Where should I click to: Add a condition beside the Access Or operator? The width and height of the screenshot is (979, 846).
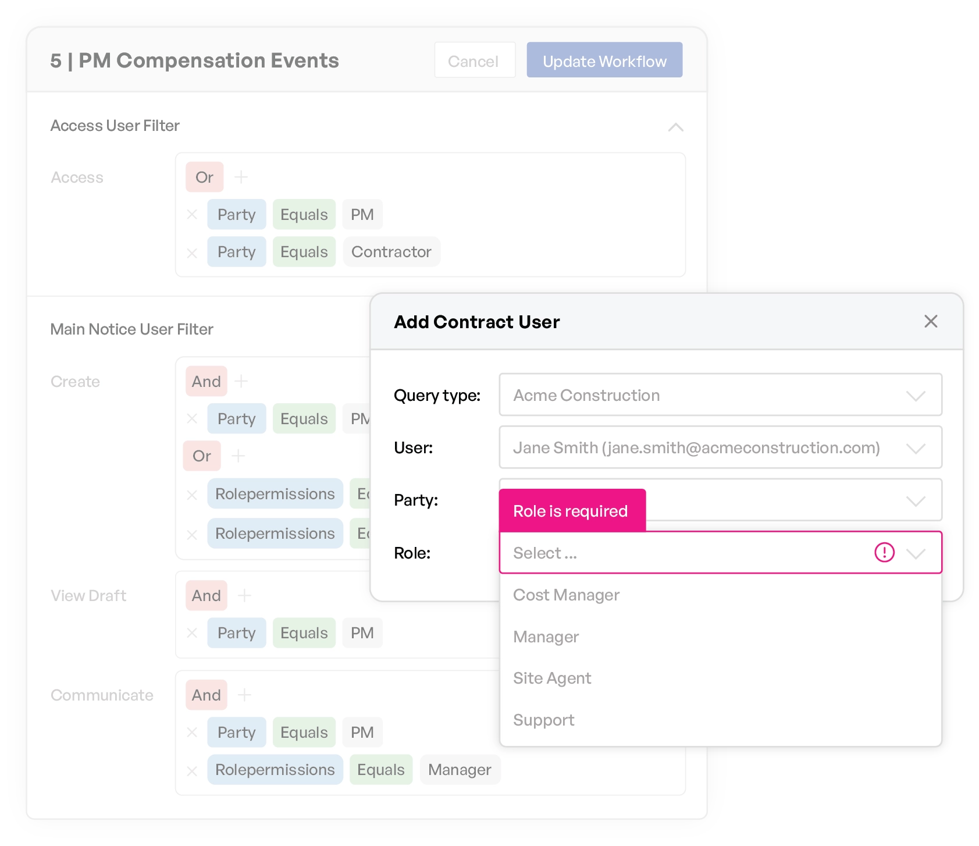(x=241, y=177)
